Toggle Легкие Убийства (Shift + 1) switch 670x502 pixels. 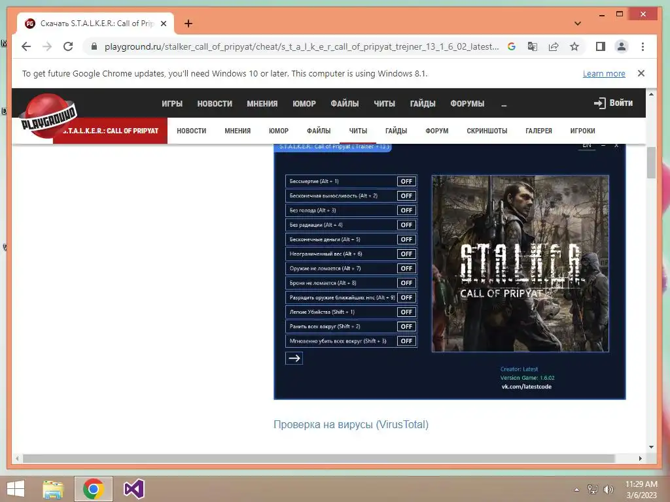coord(406,312)
